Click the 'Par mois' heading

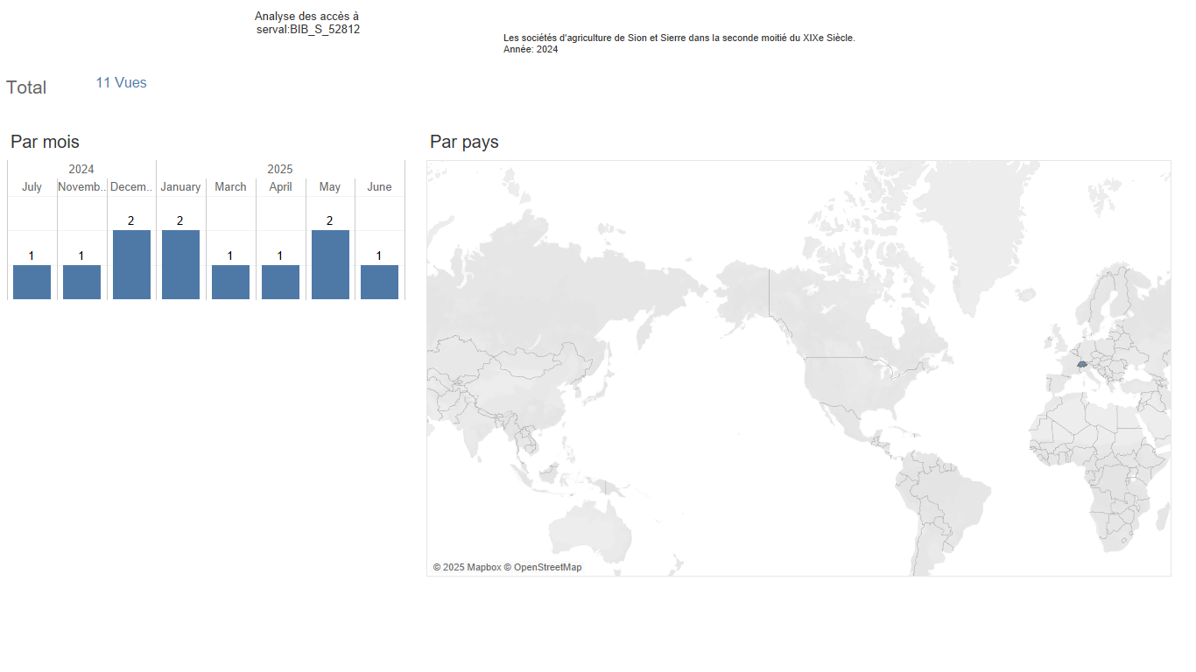45,142
